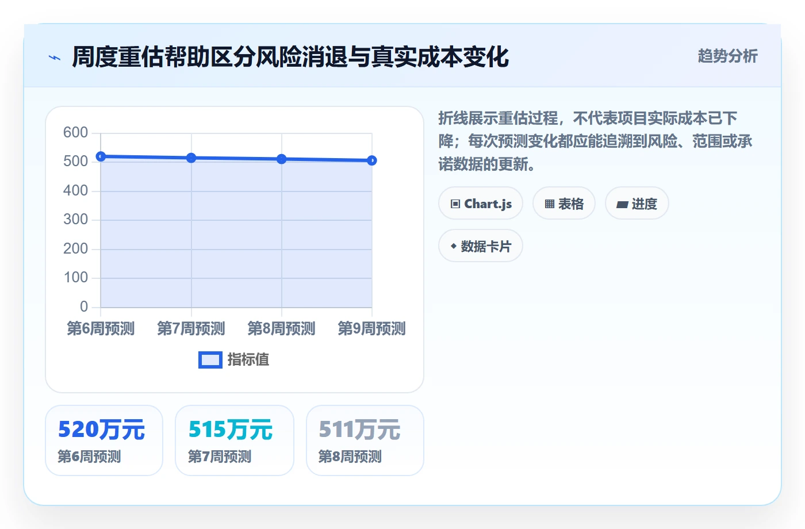805x529 pixels.
Task: Click the y-axis value 500
Action: pos(75,162)
